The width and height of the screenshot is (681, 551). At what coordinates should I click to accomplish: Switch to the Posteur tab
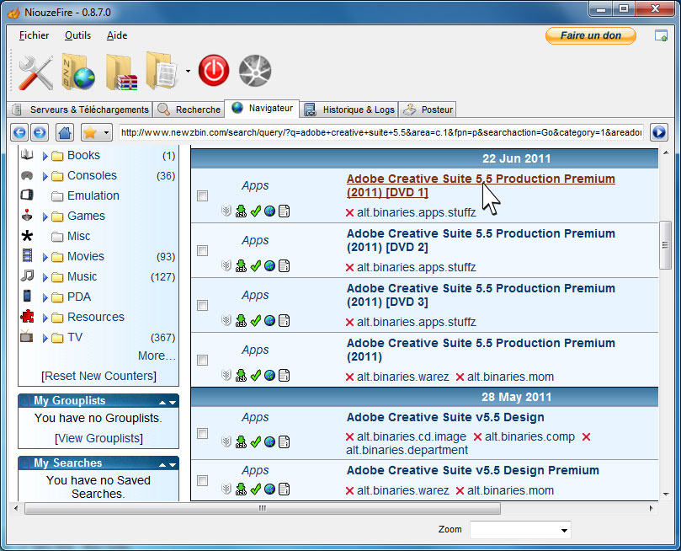click(428, 110)
